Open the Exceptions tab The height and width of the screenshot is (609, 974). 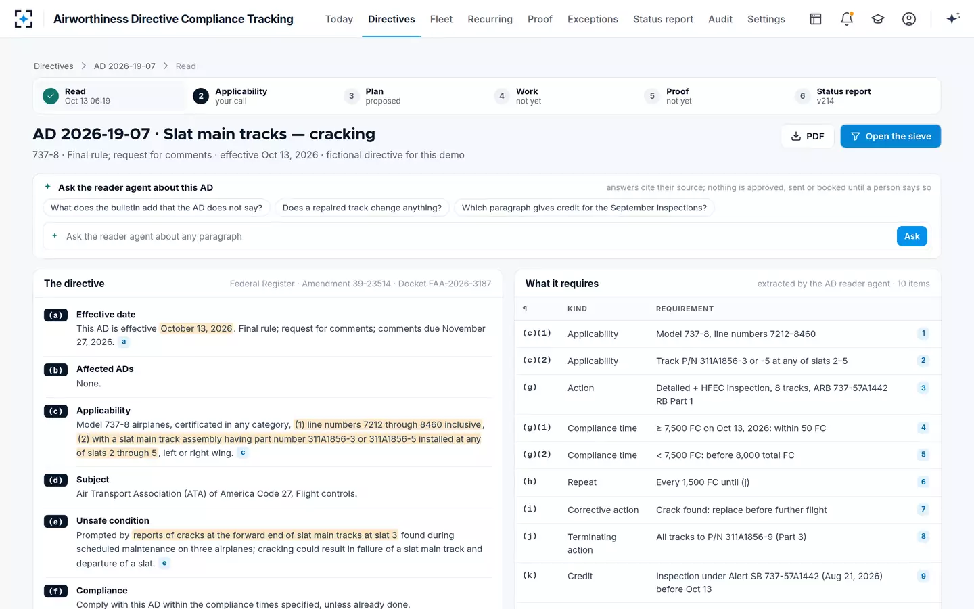593,19
